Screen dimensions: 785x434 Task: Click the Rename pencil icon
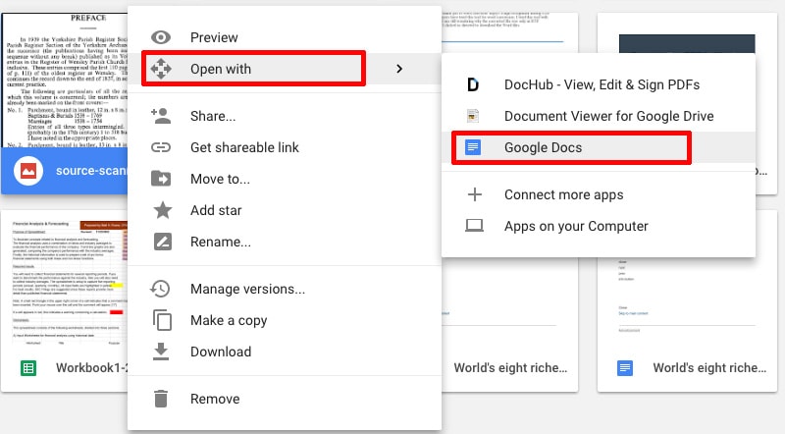click(162, 242)
